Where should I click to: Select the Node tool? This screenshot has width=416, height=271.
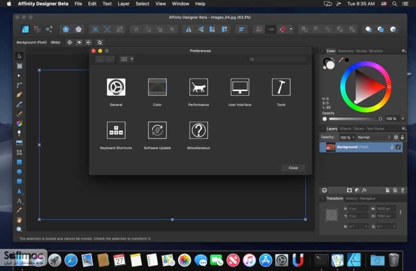[x=19, y=76]
